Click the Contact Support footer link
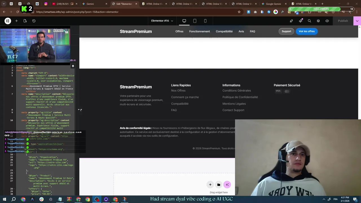The height and width of the screenshot is (203, 361). (233, 110)
